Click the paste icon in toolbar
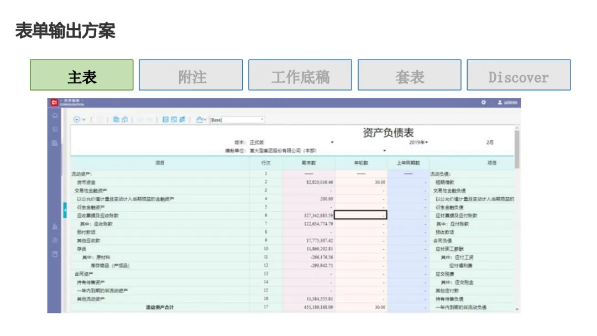Image resolution: width=597 pixels, height=336 pixels. tap(124, 119)
